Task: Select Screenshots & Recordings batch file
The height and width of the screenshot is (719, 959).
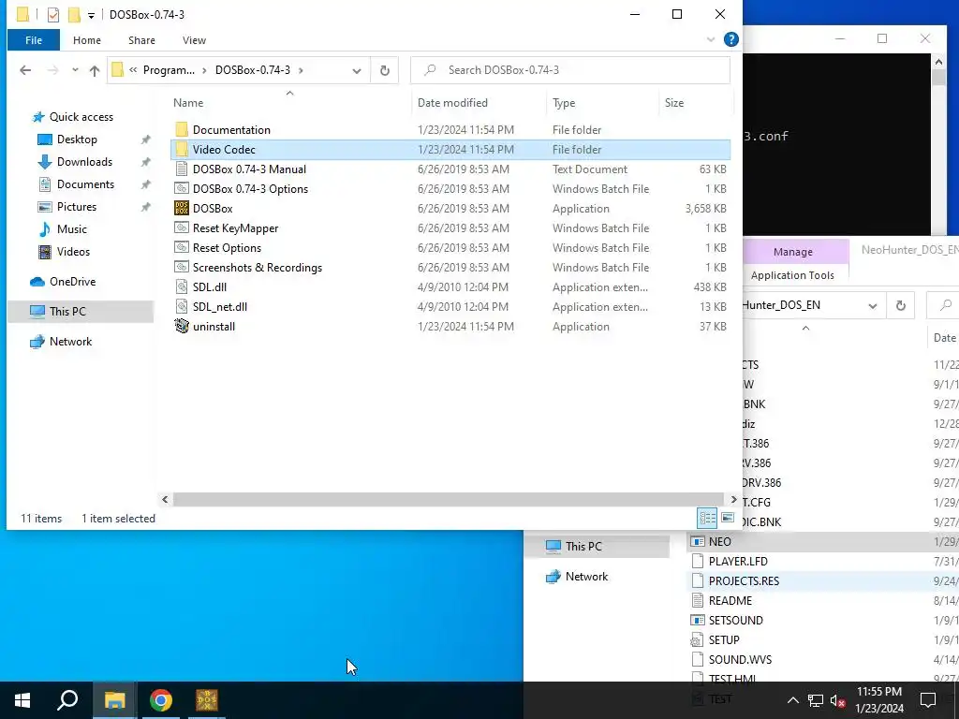Action: [x=257, y=267]
